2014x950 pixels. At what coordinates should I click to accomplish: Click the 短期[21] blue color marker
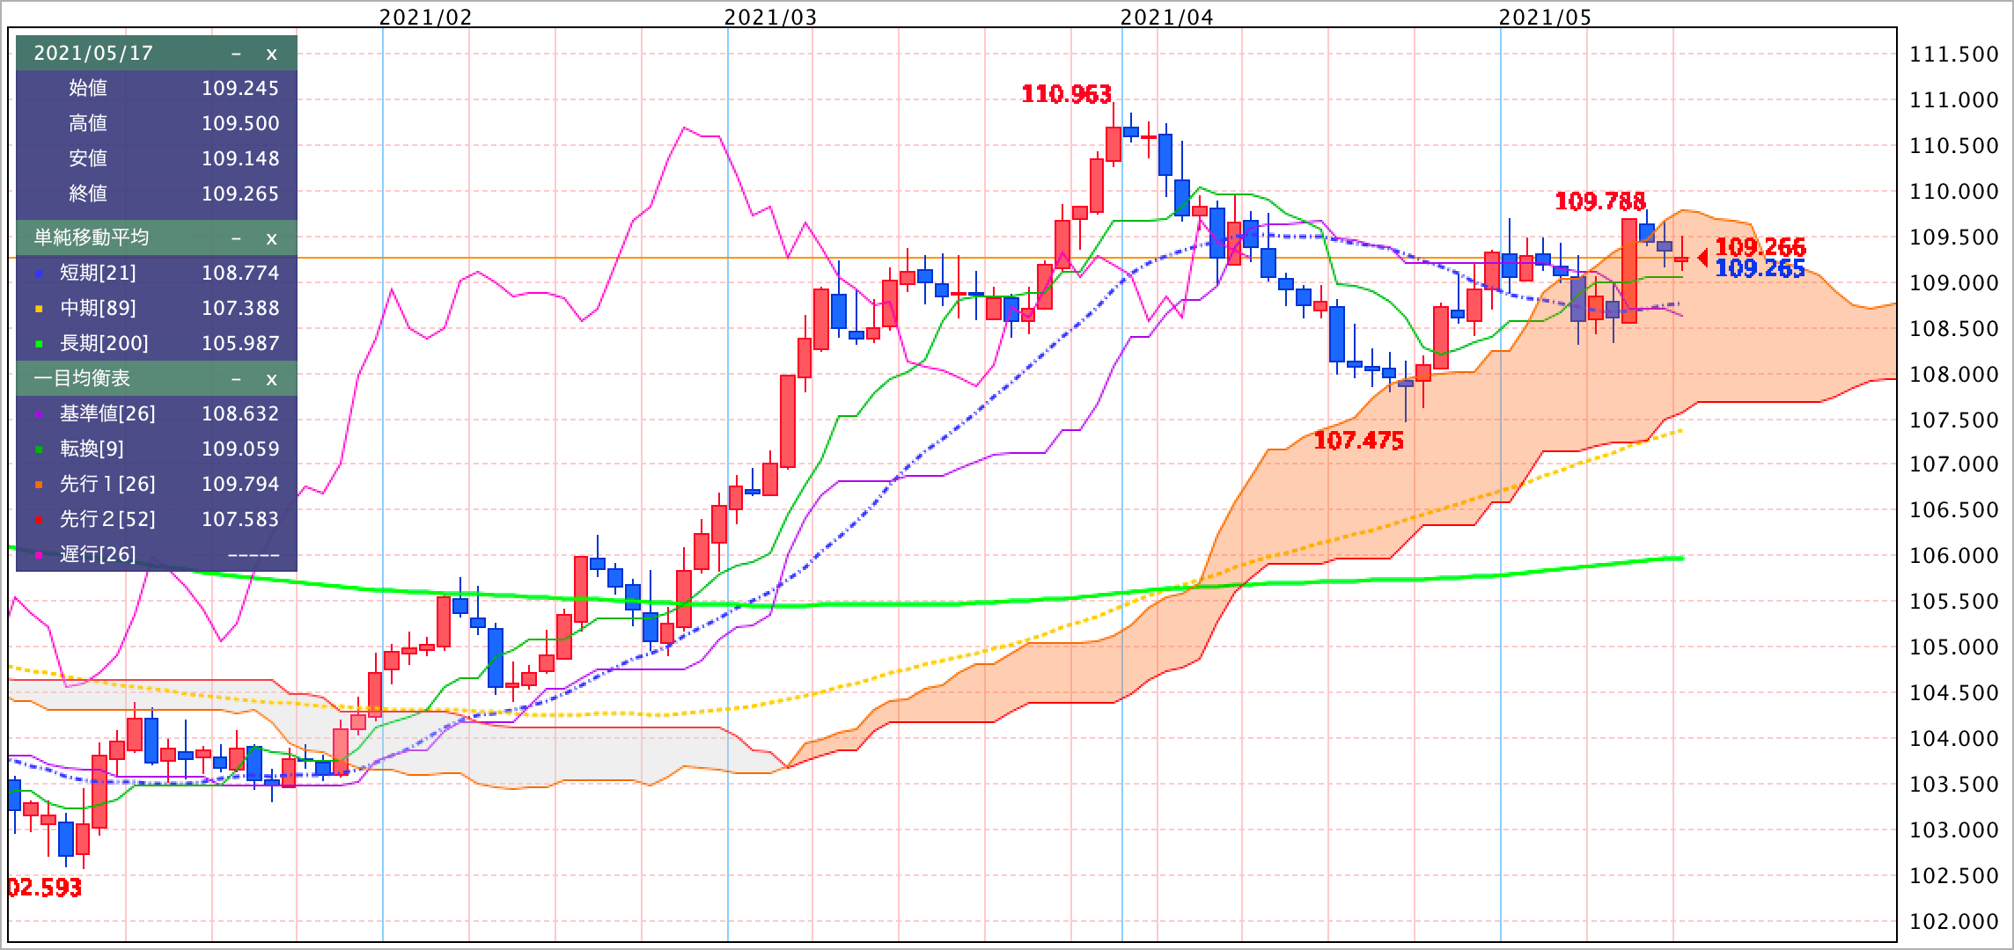[x=38, y=274]
